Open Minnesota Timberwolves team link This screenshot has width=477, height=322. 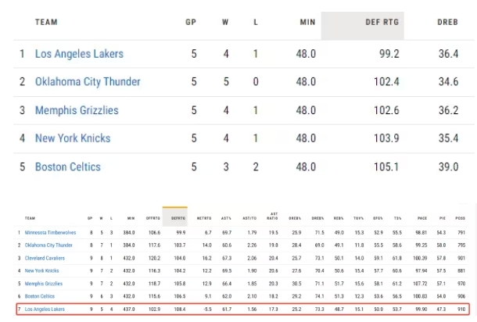click(x=48, y=232)
